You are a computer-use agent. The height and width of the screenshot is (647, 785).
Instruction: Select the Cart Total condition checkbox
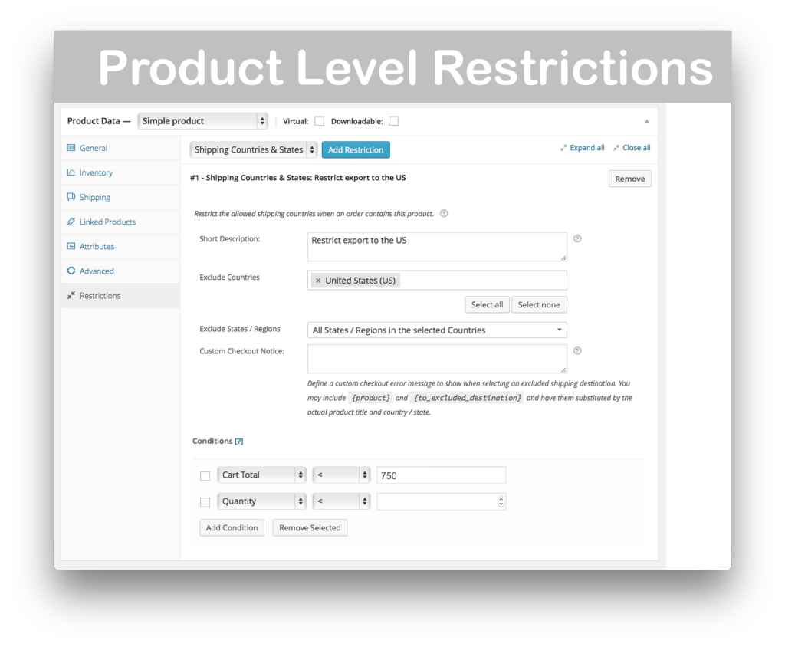(x=205, y=475)
